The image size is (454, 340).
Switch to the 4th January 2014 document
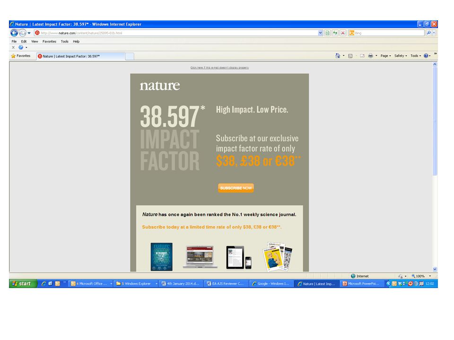[181, 284]
